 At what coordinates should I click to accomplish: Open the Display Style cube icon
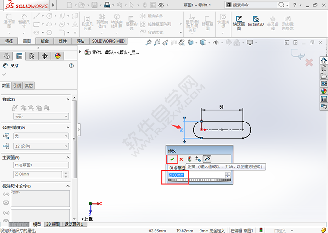[x=203, y=43]
